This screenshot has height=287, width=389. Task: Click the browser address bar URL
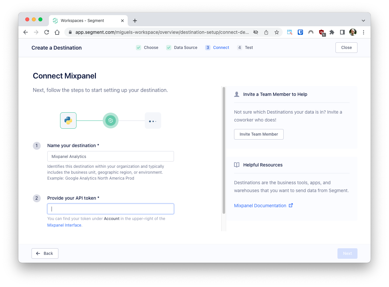pos(162,32)
